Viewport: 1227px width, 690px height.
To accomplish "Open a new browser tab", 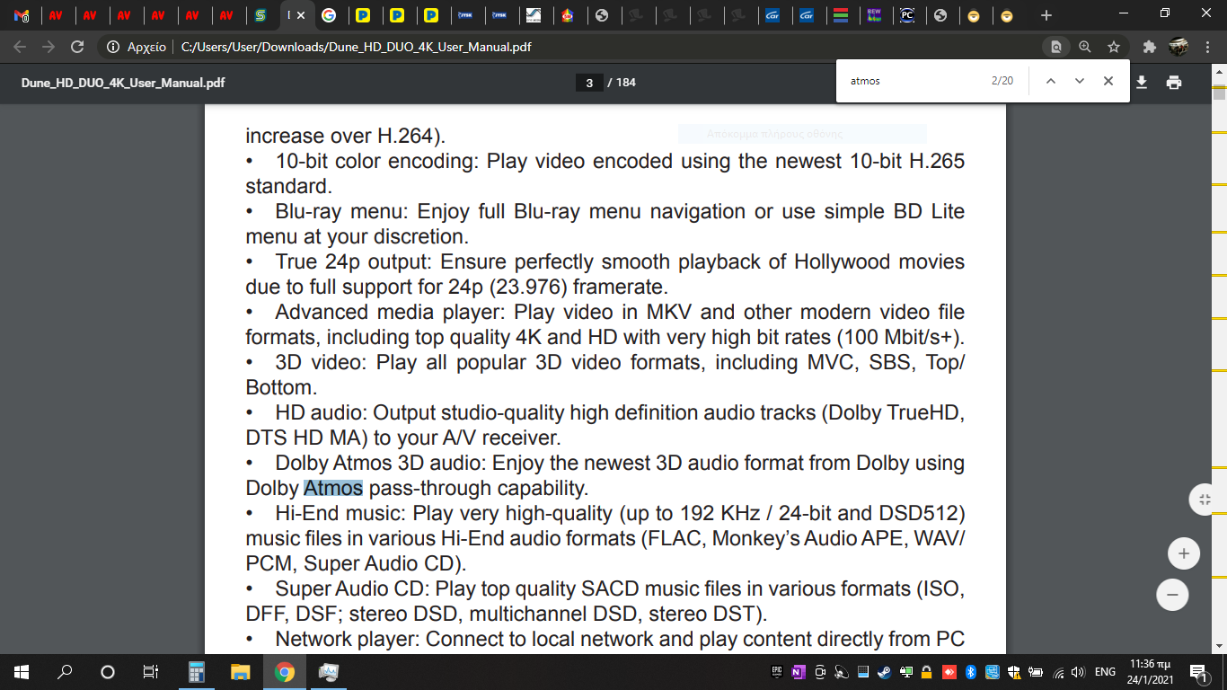I will tap(1046, 15).
